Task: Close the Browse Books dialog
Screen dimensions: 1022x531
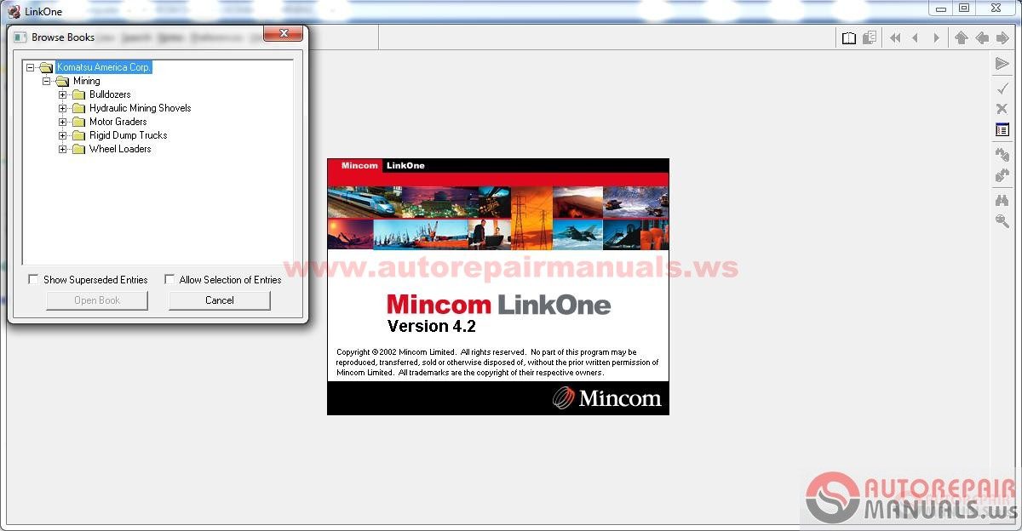Action: point(283,34)
